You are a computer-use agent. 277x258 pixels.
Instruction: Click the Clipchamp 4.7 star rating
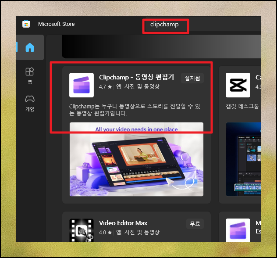[x=105, y=86]
